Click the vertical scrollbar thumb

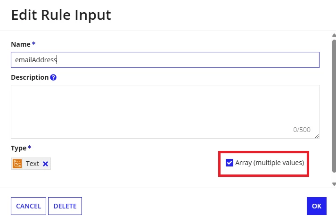coord(334,106)
